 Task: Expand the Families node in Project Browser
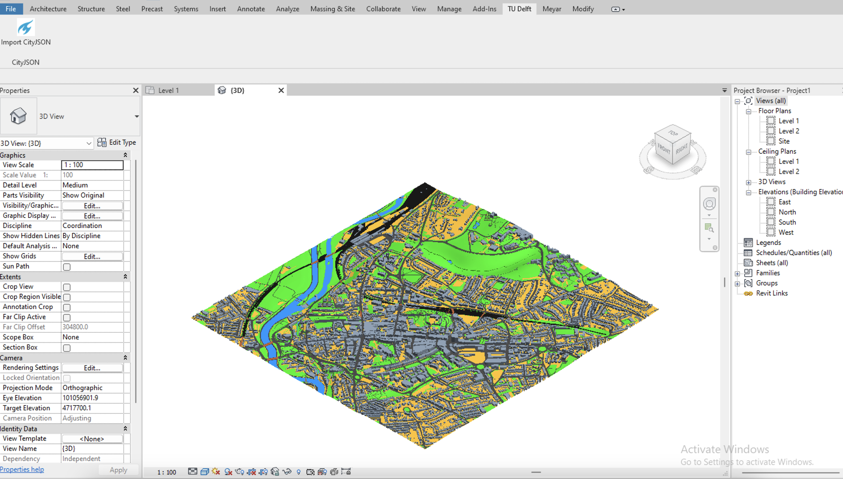tap(738, 273)
